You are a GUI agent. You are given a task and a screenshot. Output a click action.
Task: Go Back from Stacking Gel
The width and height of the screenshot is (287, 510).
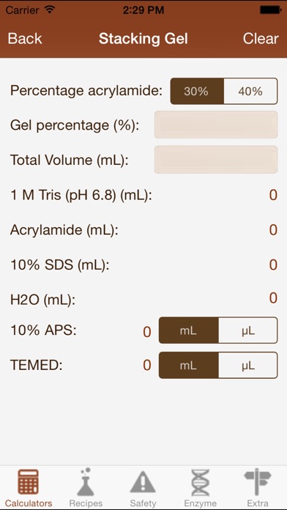pos(25,39)
